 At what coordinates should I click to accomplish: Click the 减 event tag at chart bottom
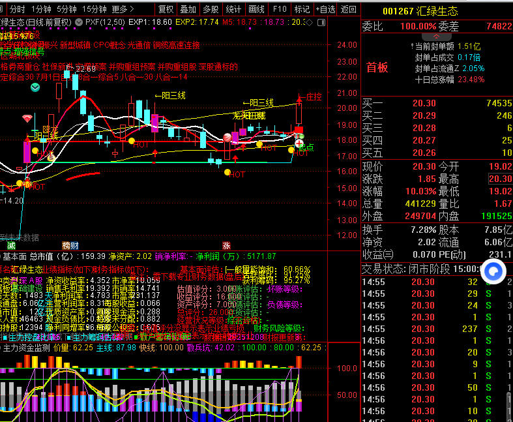11,245
